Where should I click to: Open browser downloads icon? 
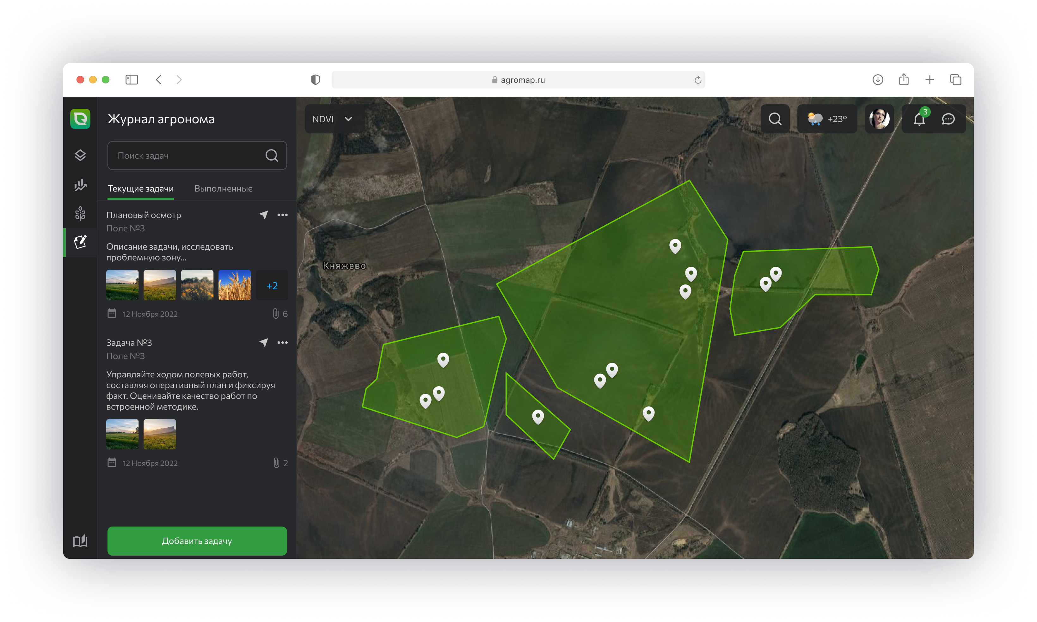(878, 80)
